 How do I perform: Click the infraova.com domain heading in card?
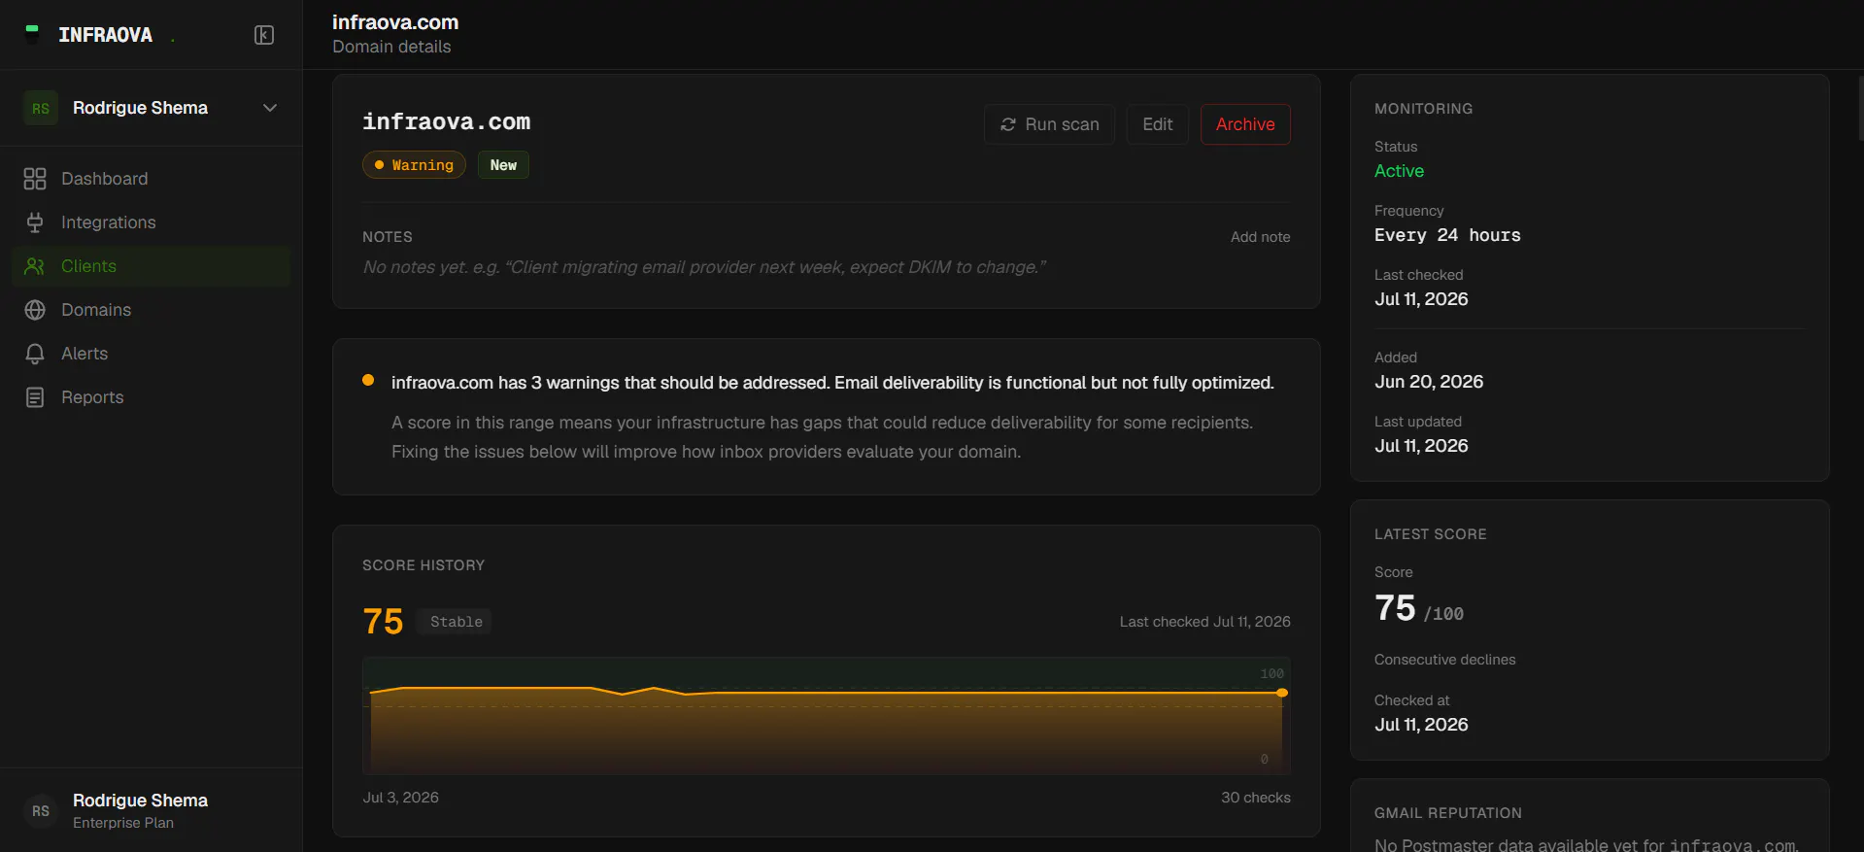[x=446, y=122]
